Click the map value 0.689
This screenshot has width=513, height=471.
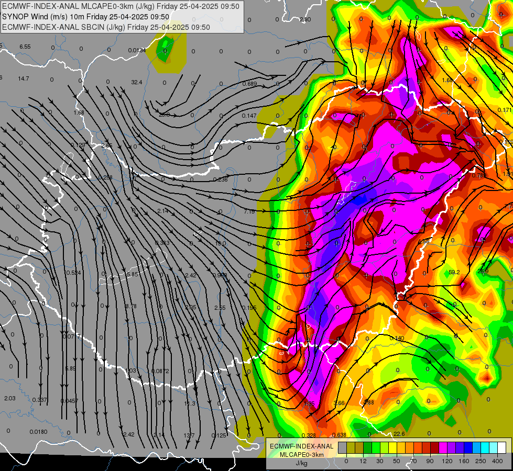point(249,84)
